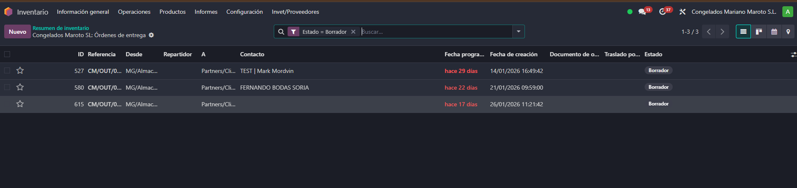Open the Informes menu
The height and width of the screenshot is (188, 797).
(206, 12)
